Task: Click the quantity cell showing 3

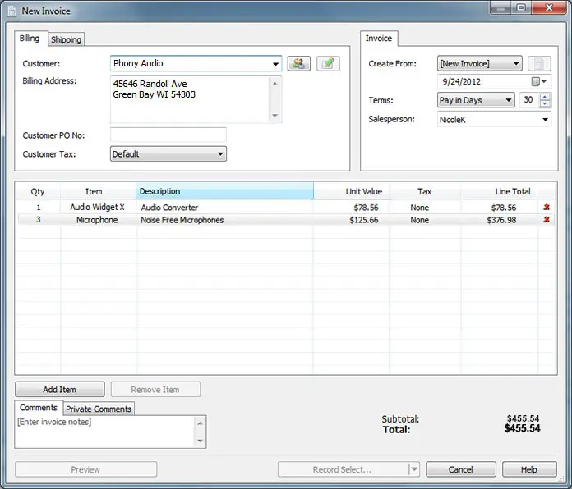Action: point(39,220)
